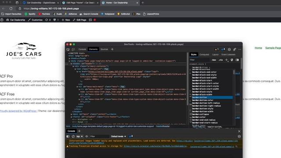The height and width of the screenshot is (158, 281).
Task: Open the WordPress comments icon
Action: pyautogui.click(x=56, y=20)
